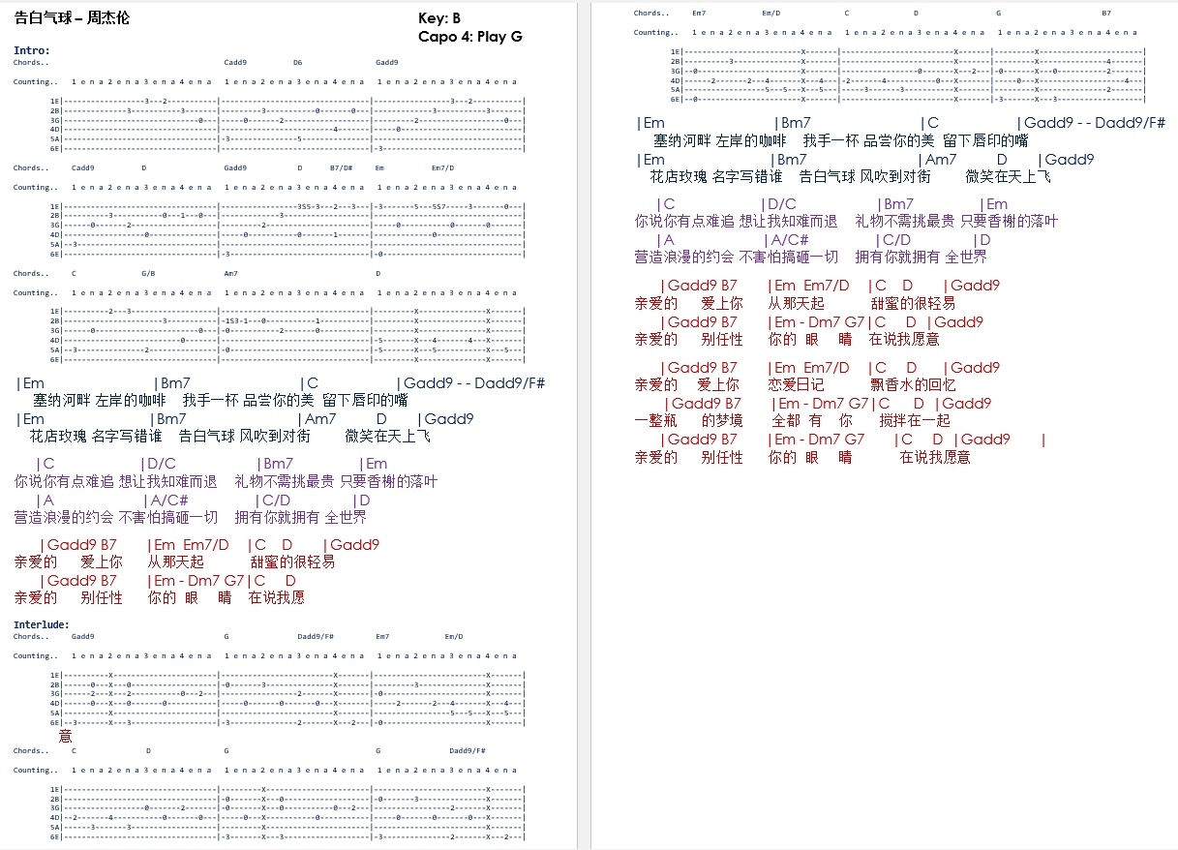The width and height of the screenshot is (1178, 850).
Task: Click left-page lyric 微笑在天上飞
Action: (x=388, y=437)
